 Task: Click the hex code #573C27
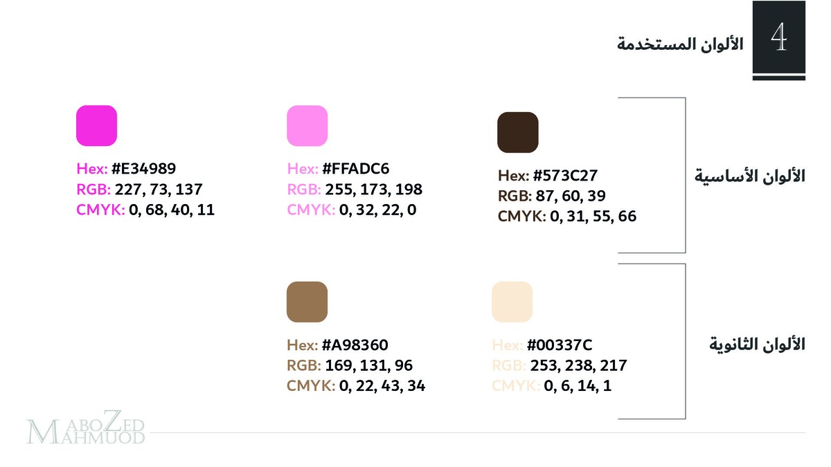565,176
